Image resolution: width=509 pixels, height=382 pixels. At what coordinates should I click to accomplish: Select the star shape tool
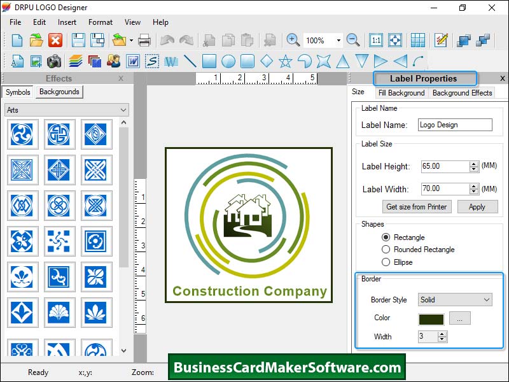coord(285,62)
